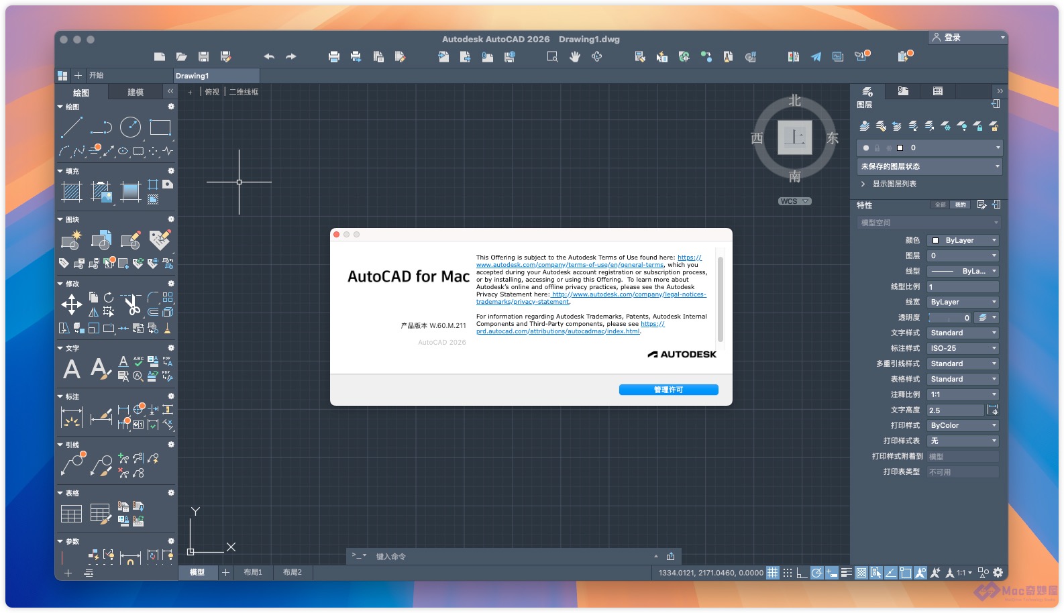Click the Zoom window icon
The image size is (1064, 613).
552,56
